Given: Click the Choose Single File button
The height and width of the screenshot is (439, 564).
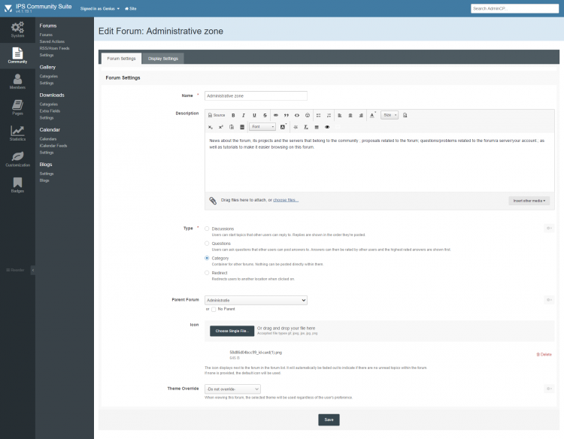Looking at the screenshot, I should click(232, 331).
